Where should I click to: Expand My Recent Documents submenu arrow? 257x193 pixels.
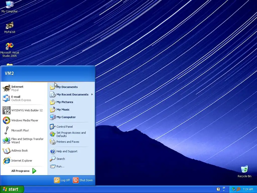(92, 94)
